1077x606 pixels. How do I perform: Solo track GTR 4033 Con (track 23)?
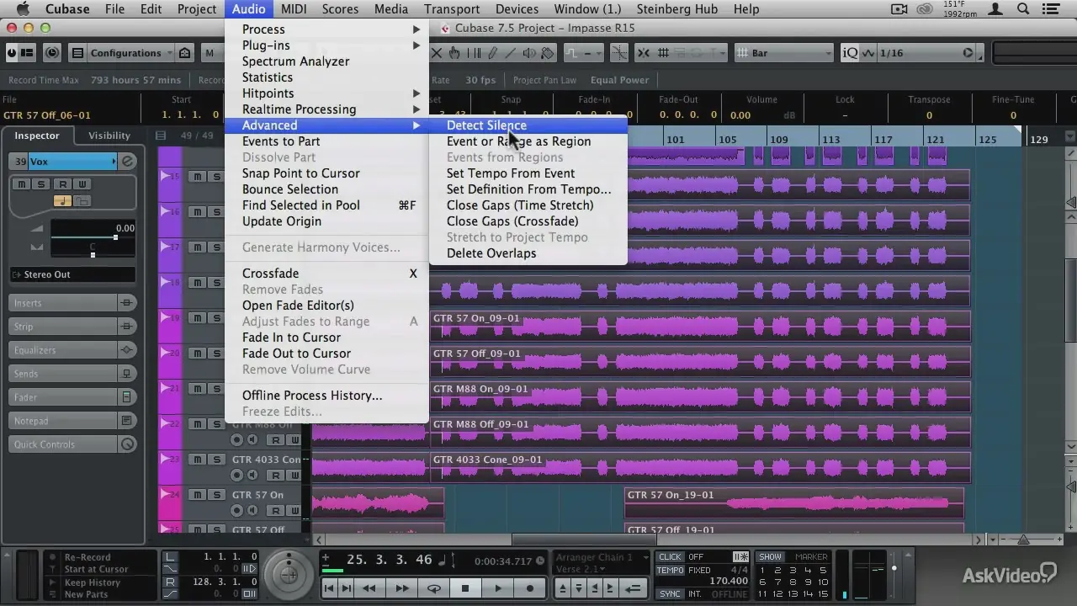point(216,460)
